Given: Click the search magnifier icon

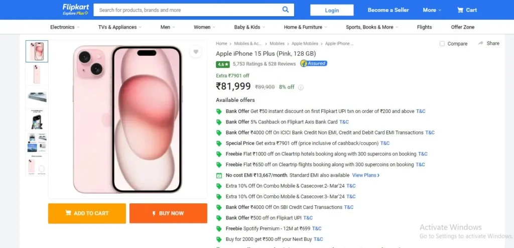Looking at the screenshot, I should point(286,10).
